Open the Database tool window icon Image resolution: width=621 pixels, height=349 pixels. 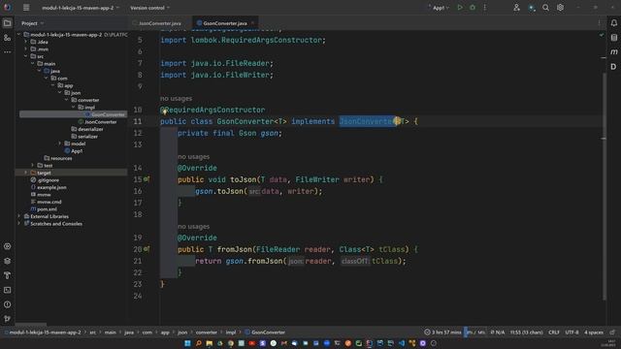tap(613, 38)
